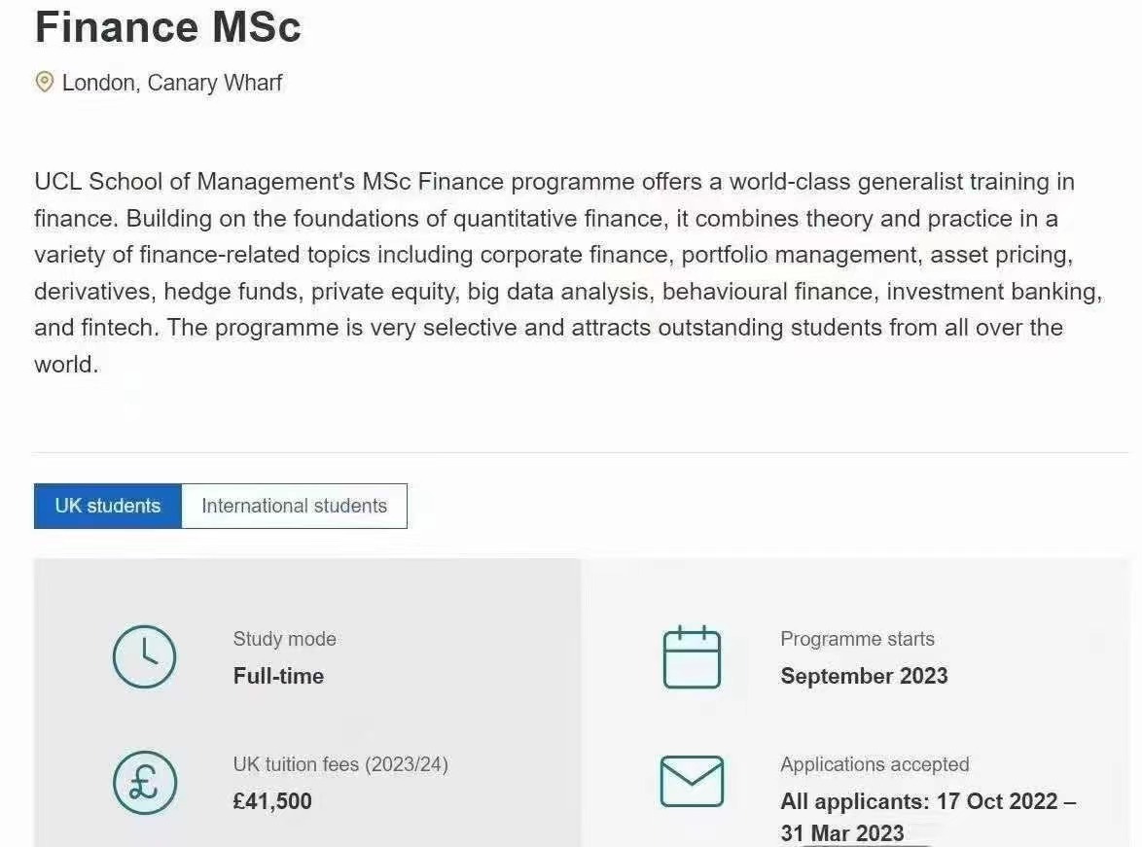Click the location pin icon
The height and width of the screenshot is (847, 1142).
pos(44,83)
